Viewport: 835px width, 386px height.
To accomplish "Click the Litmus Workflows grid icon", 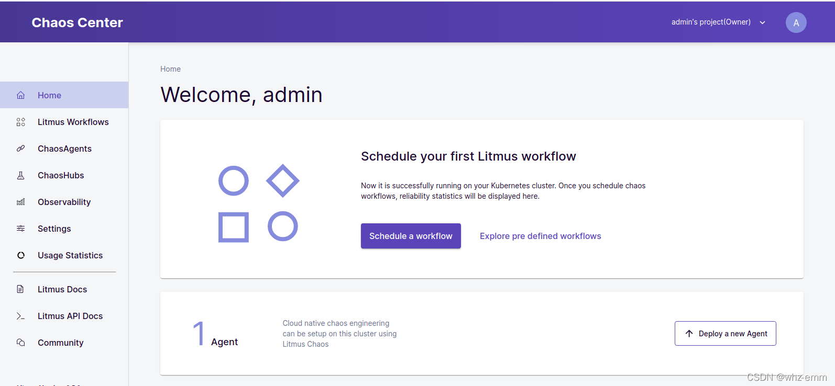I will [x=21, y=122].
